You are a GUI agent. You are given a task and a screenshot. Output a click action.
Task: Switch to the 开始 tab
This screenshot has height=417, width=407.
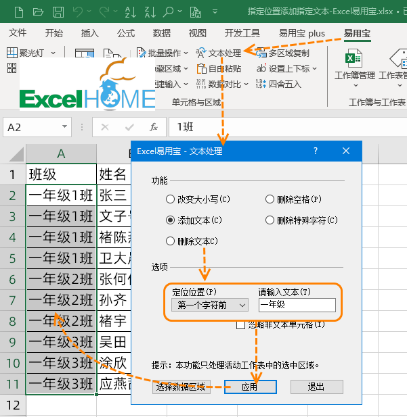54,33
